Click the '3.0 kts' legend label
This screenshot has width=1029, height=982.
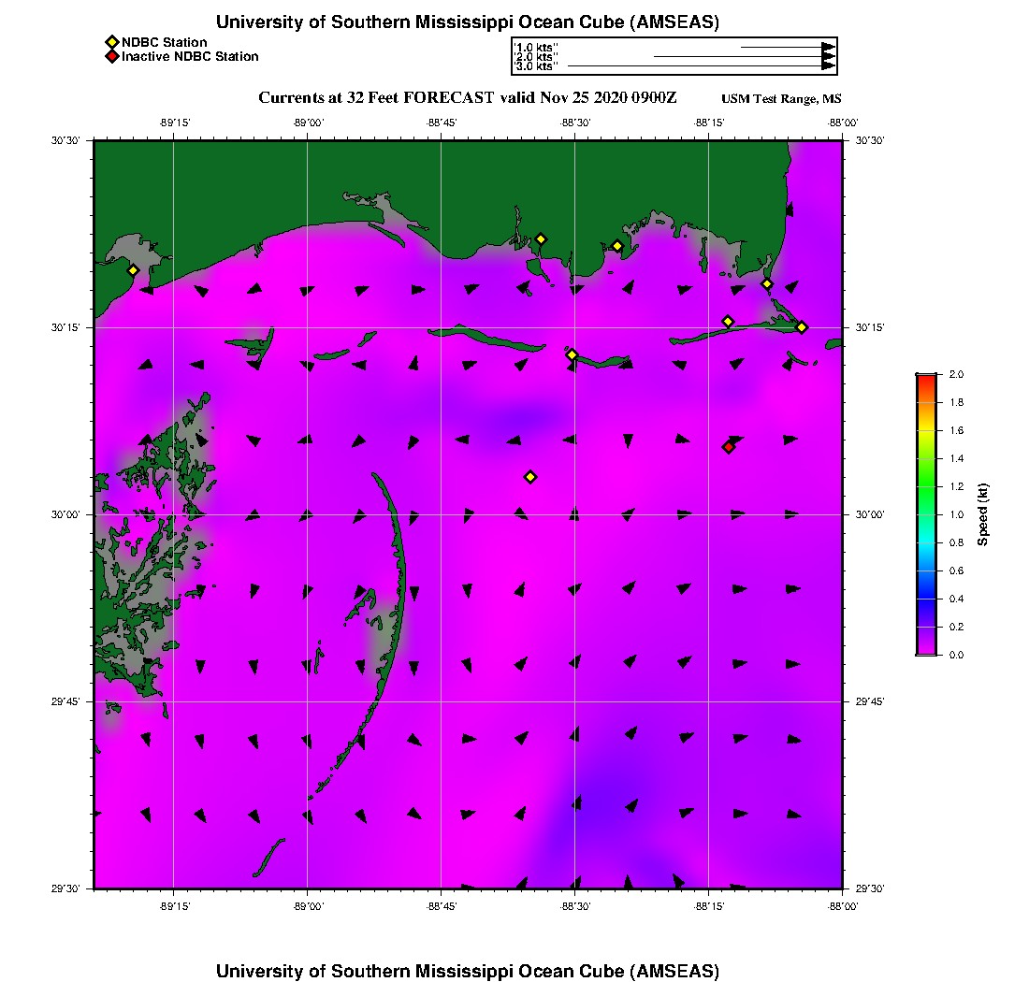click(536, 66)
